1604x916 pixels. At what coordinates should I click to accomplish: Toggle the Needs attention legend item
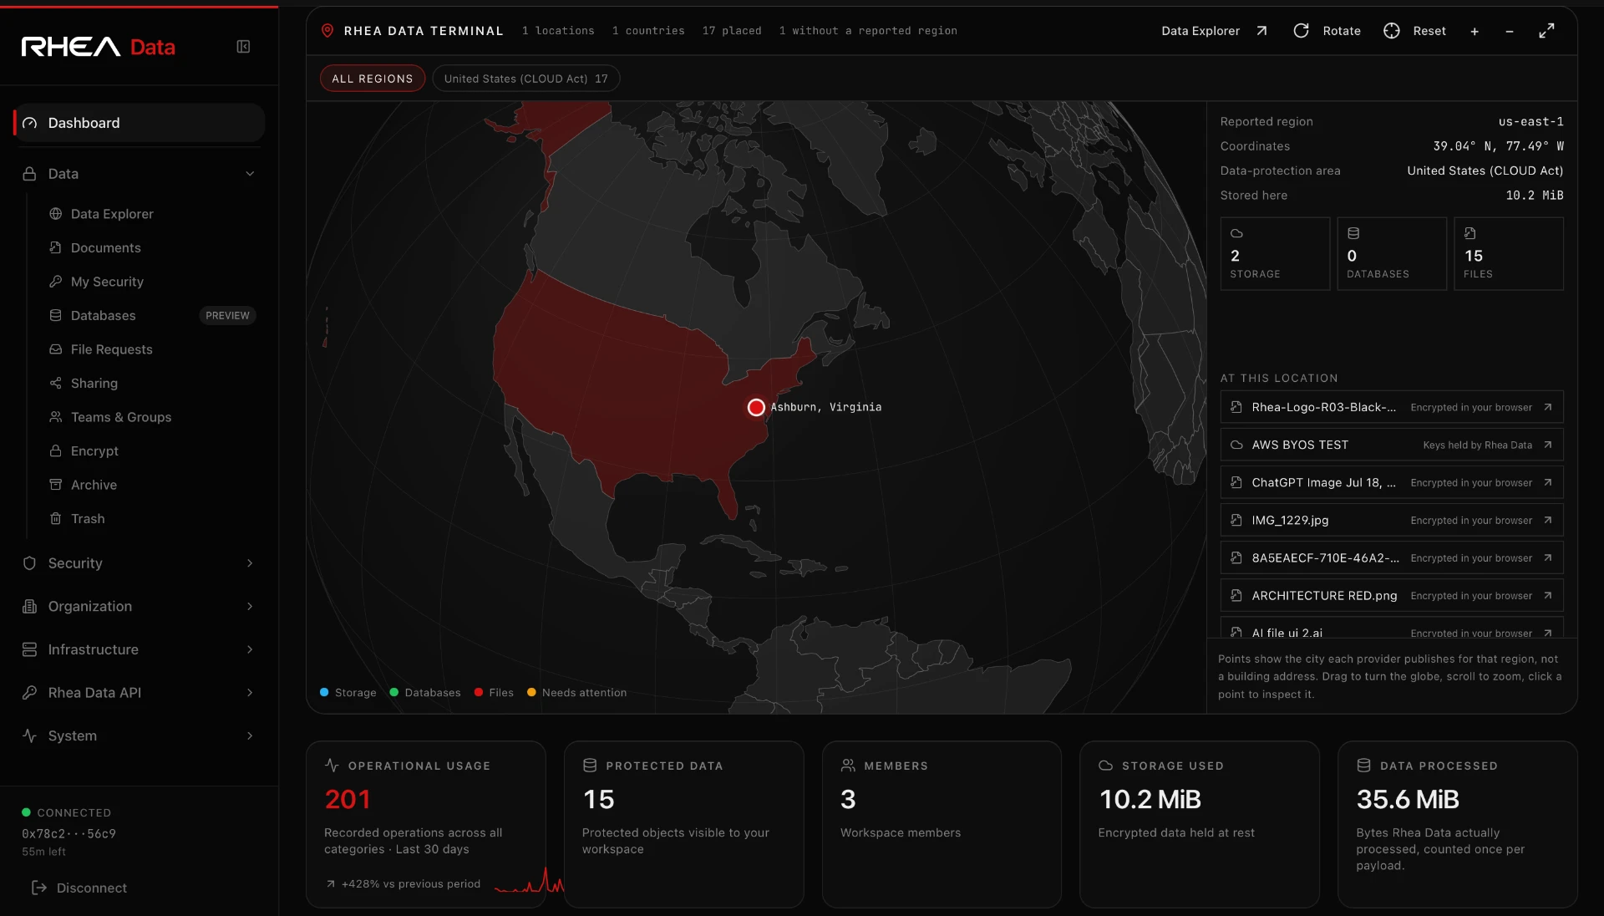click(x=576, y=693)
